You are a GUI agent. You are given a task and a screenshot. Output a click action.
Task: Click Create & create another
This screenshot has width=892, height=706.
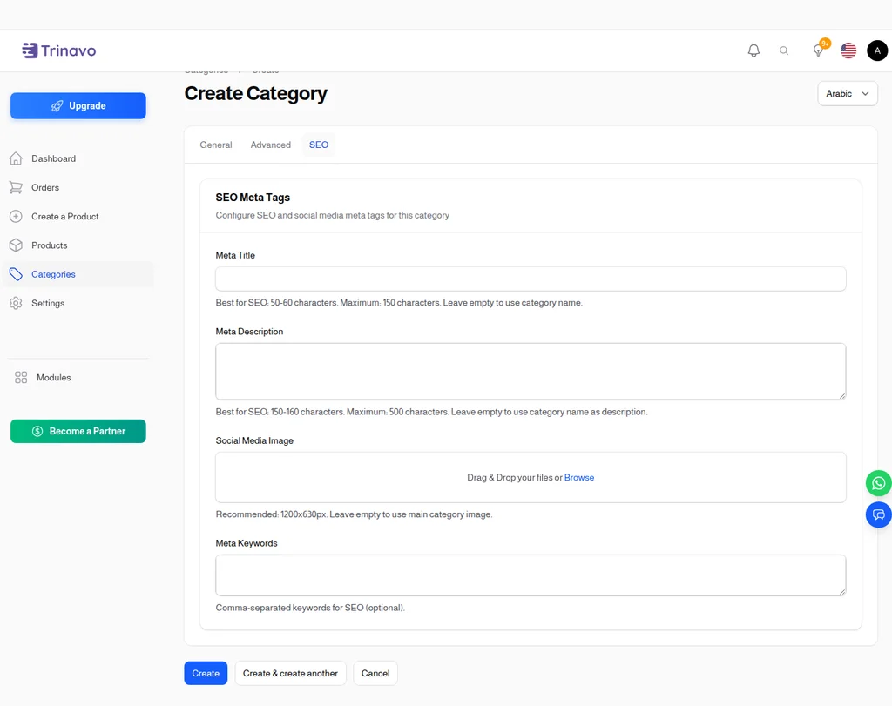290,673
